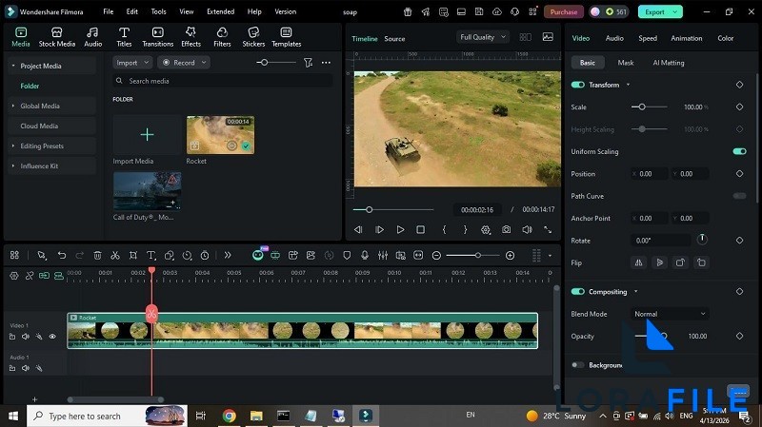The width and height of the screenshot is (762, 427).
Task: Expand Global Media section
Action: tap(13, 106)
